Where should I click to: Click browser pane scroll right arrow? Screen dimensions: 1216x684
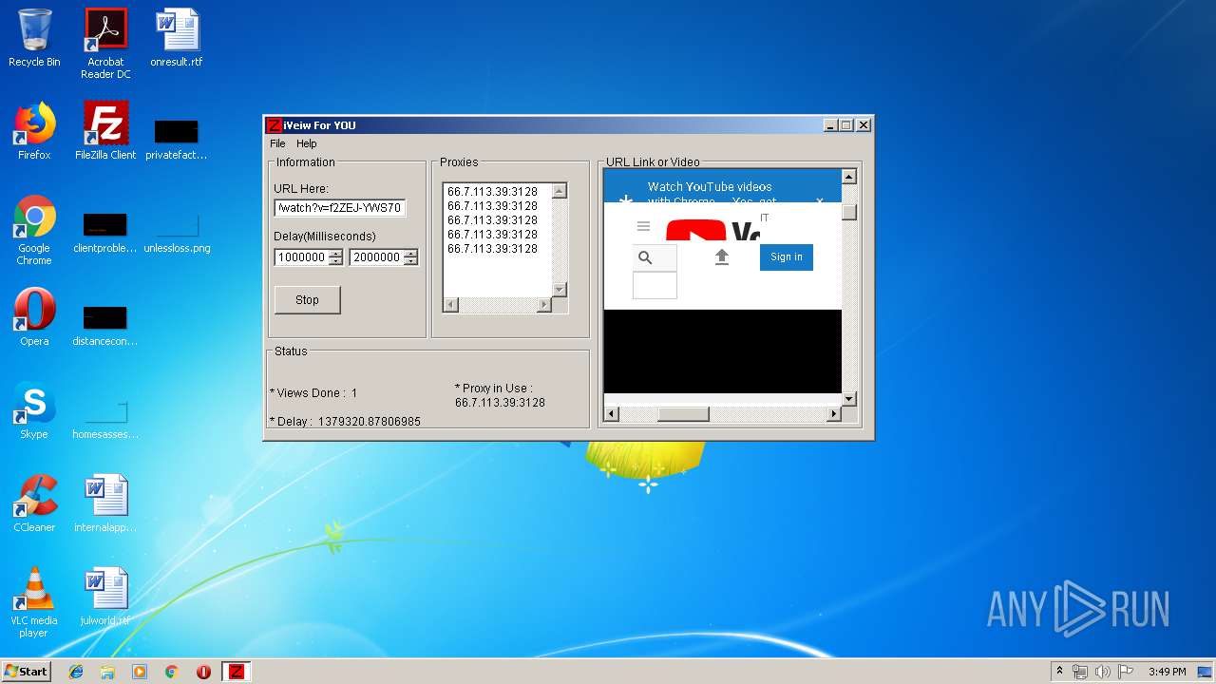[x=834, y=414]
